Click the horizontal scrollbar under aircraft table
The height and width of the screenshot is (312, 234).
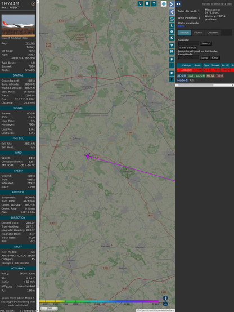pyautogui.click(x=205, y=85)
